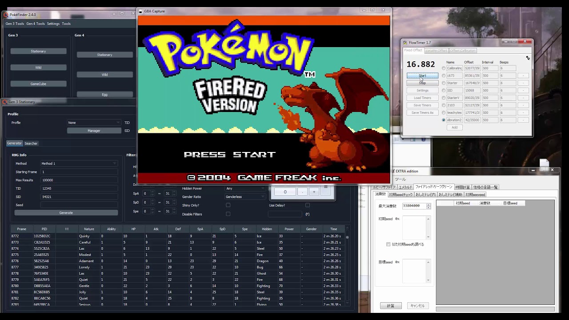The image size is (569, 320).
Task: Click the Manager button under Profile
Action: coord(94,131)
